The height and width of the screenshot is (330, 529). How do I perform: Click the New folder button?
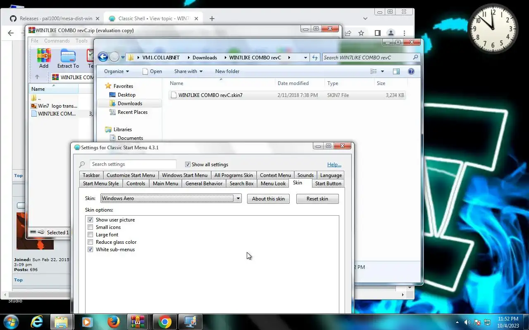click(x=227, y=71)
